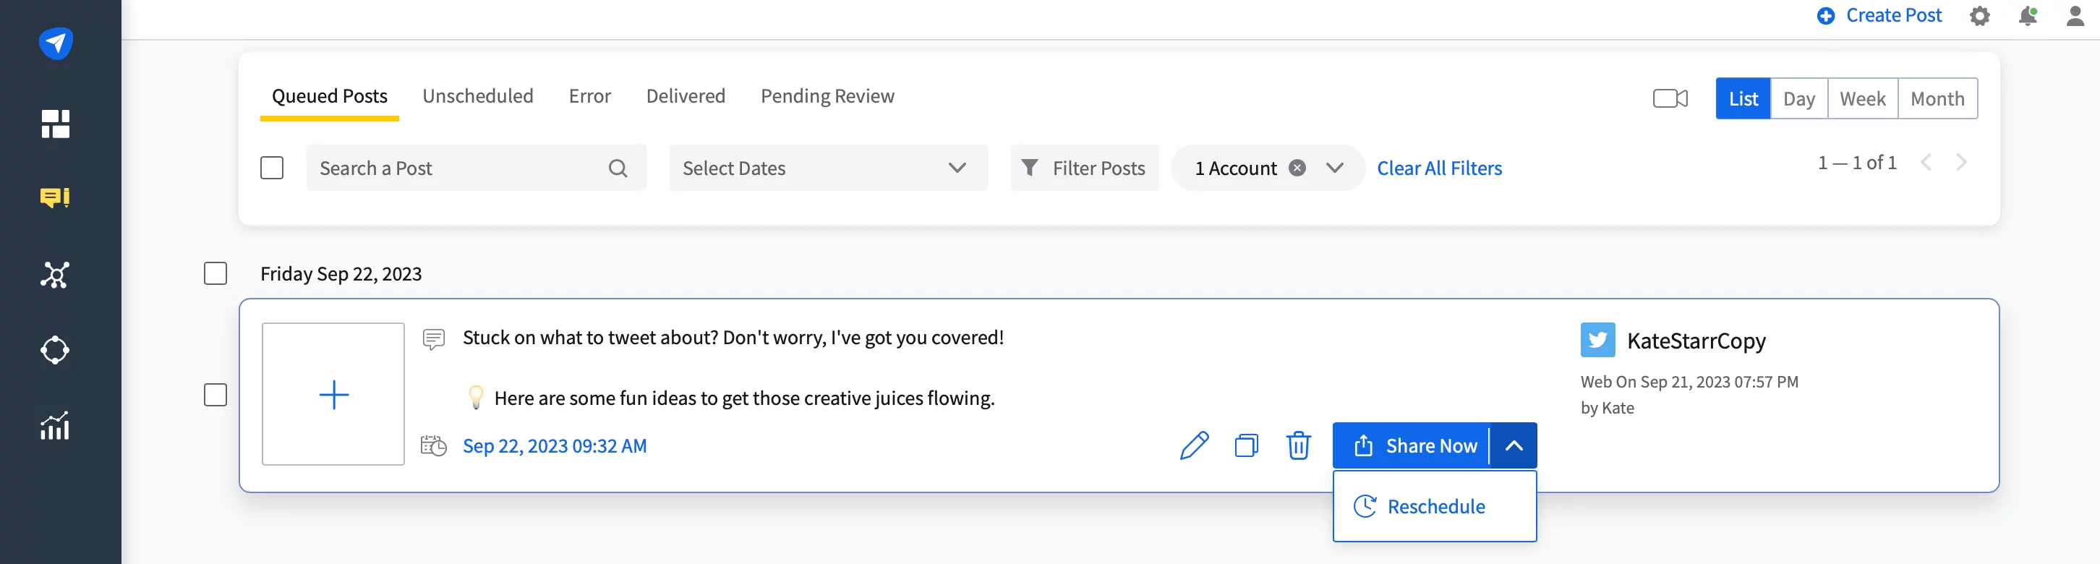2100x564 pixels.
Task: Open the user profile icon
Action: pyautogui.click(x=2075, y=17)
